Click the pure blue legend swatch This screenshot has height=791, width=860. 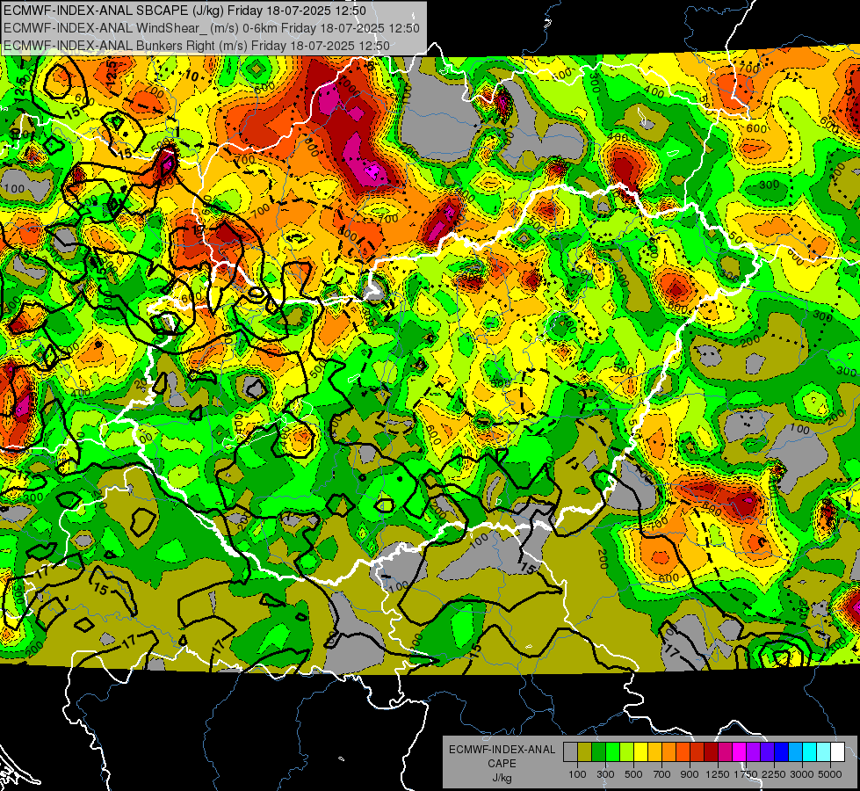(782, 751)
